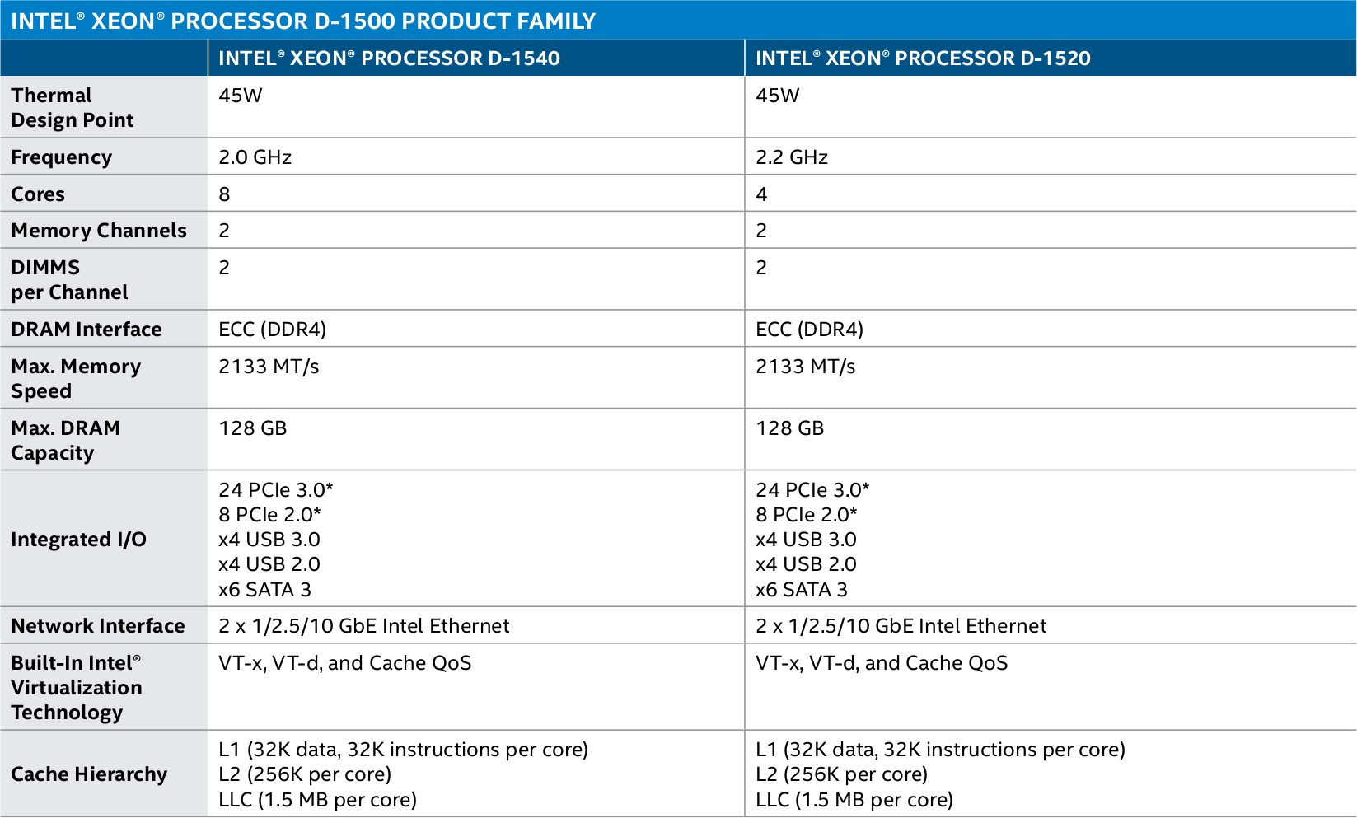Select the 2.0 GHz frequency value
1357x818 pixels.
pos(255,157)
